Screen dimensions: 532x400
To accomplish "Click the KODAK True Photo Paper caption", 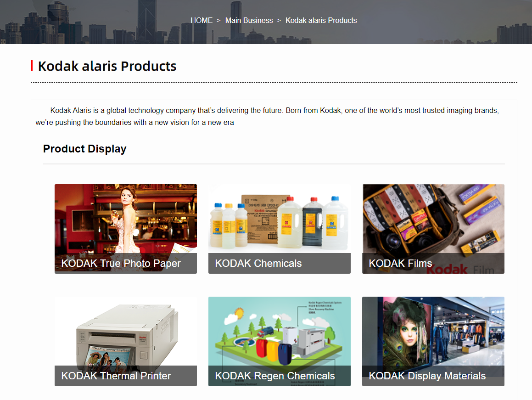I will [x=121, y=264].
